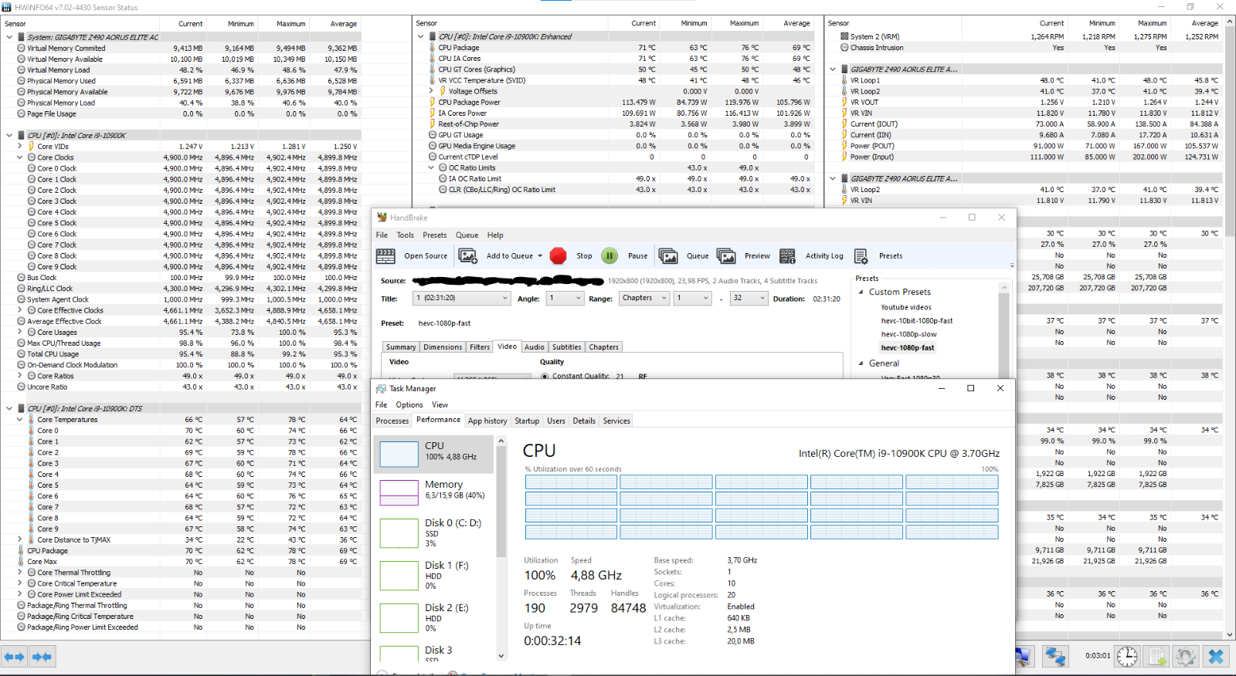
Task: Select the Bus Clock sensor row
Action: 182,278
